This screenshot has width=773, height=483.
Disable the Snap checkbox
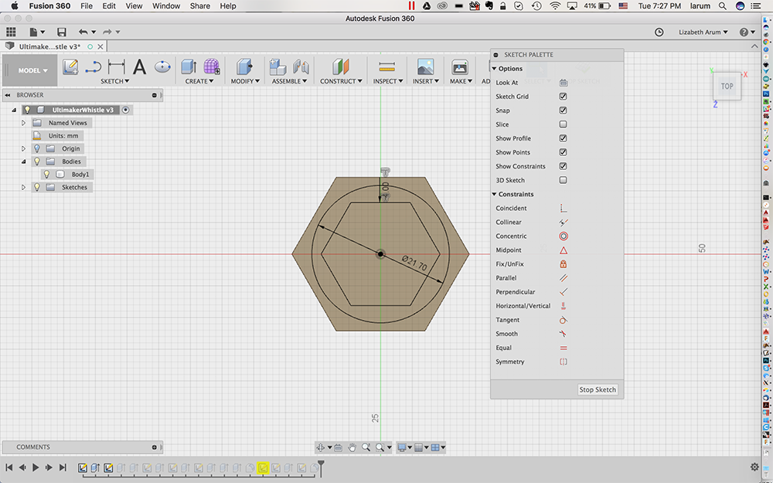[563, 111]
